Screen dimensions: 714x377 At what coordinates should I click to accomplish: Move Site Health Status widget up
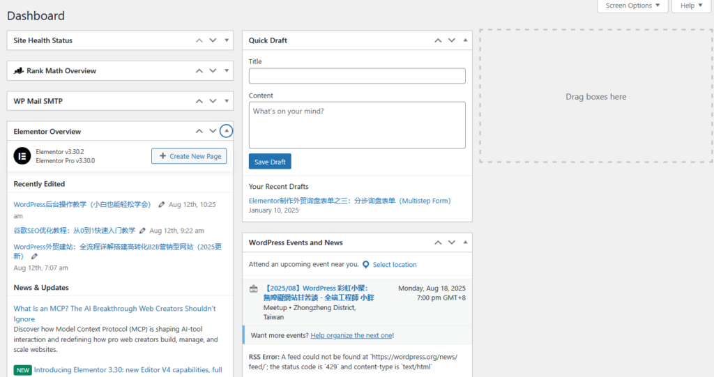pyautogui.click(x=199, y=40)
